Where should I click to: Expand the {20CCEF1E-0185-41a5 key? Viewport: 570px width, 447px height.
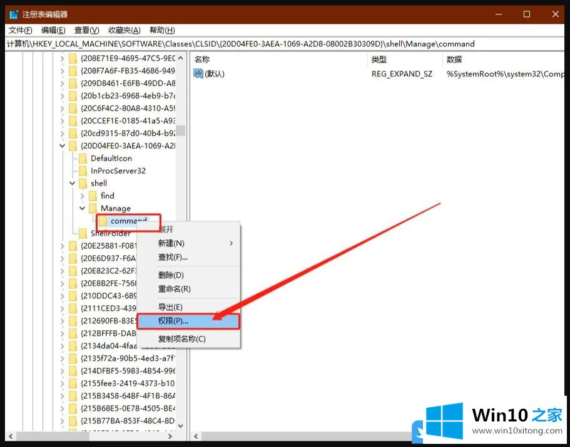point(62,121)
